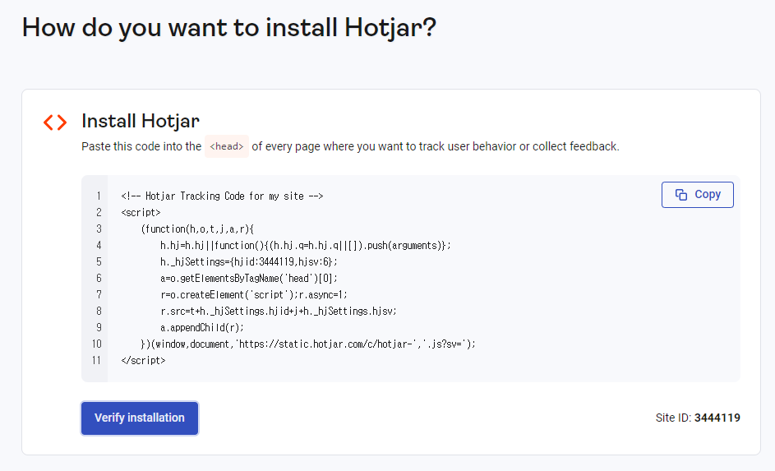Click the Verify installation button
Image resolution: width=775 pixels, height=471 pixels.
pos(140,418)
